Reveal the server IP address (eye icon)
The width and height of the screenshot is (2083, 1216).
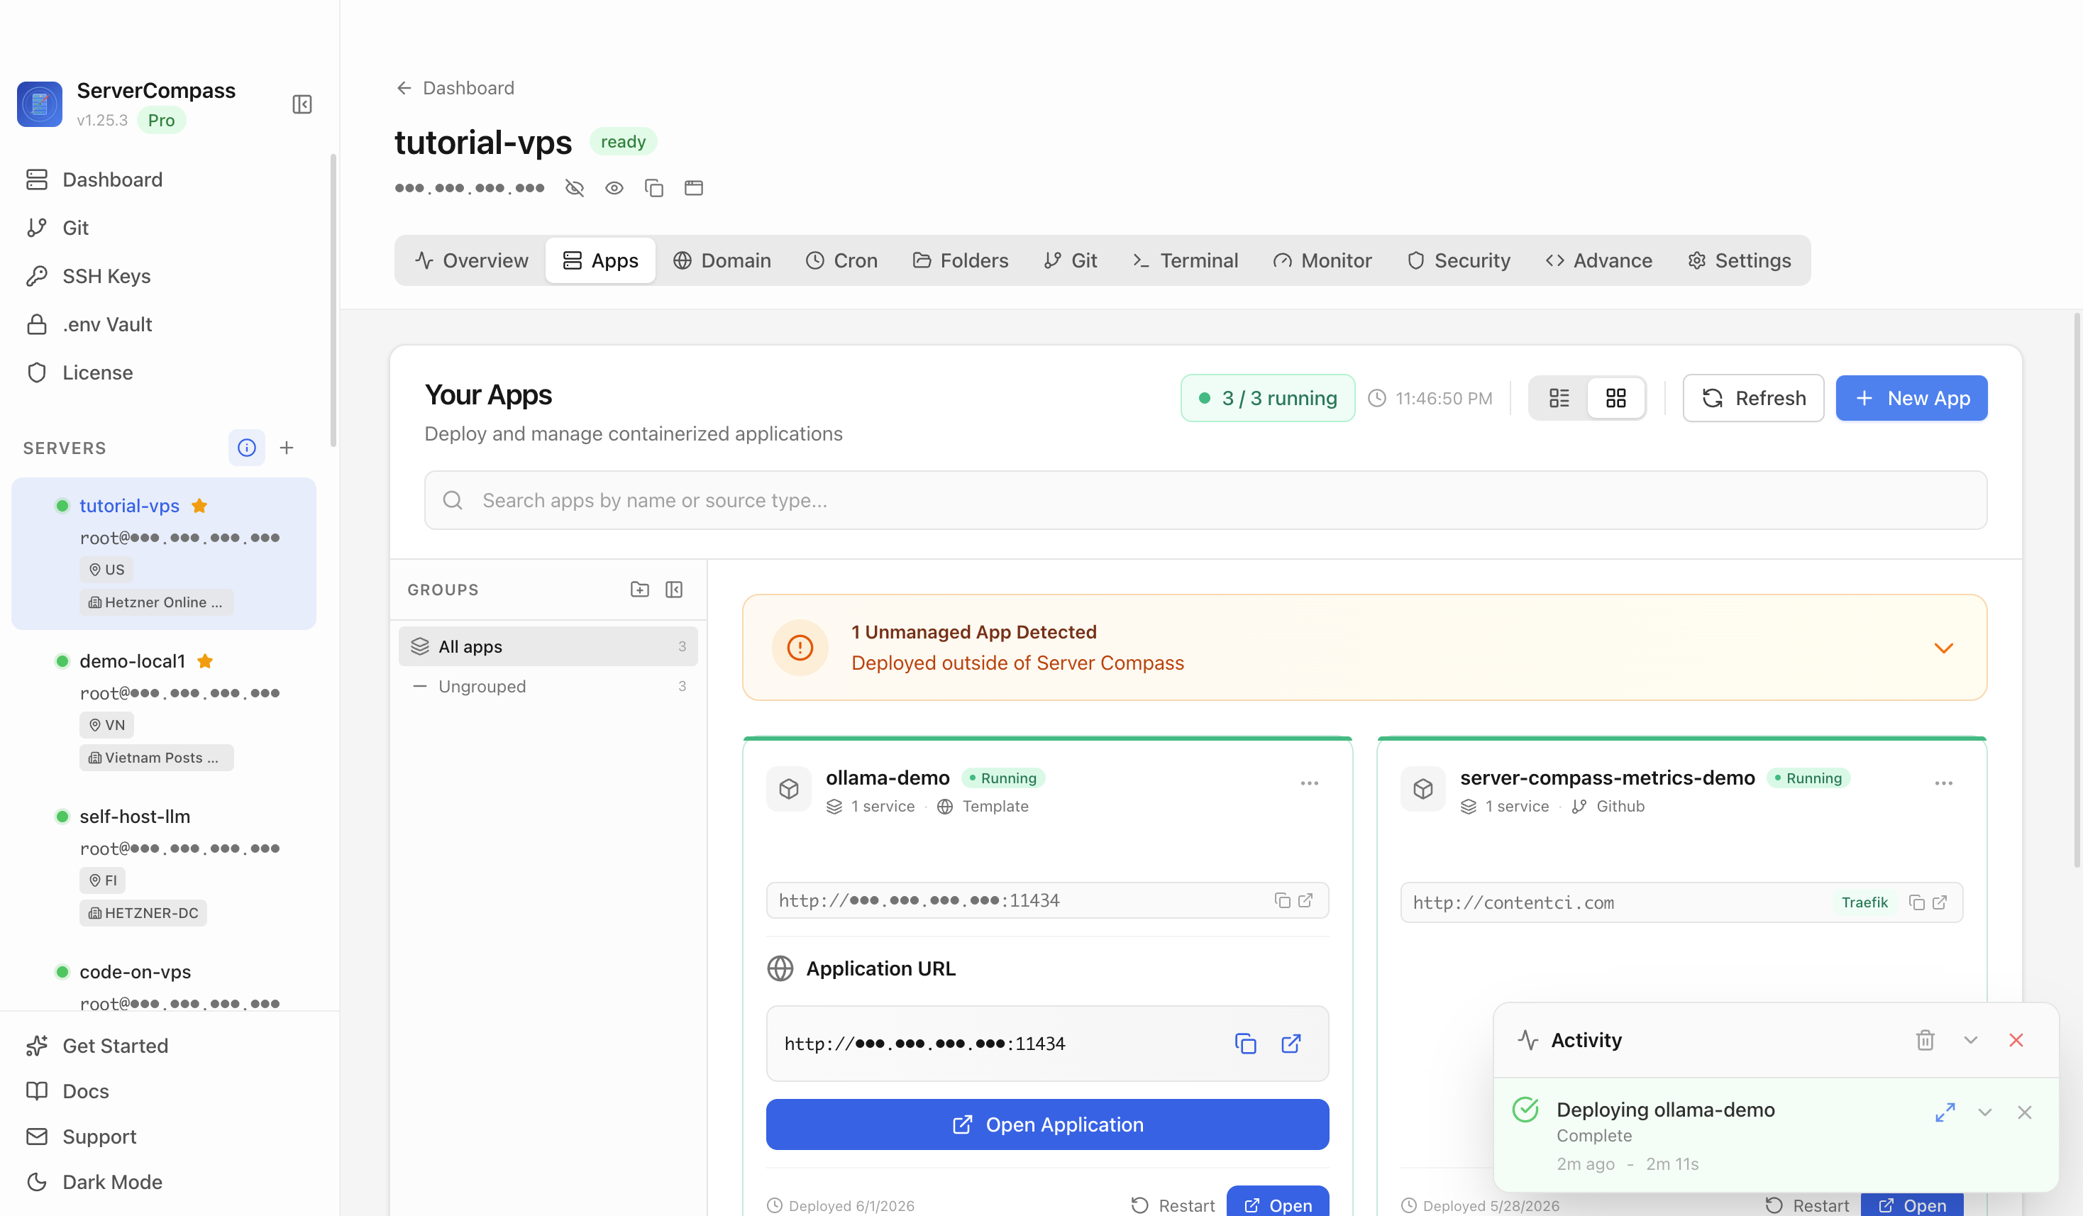[614, 189]
